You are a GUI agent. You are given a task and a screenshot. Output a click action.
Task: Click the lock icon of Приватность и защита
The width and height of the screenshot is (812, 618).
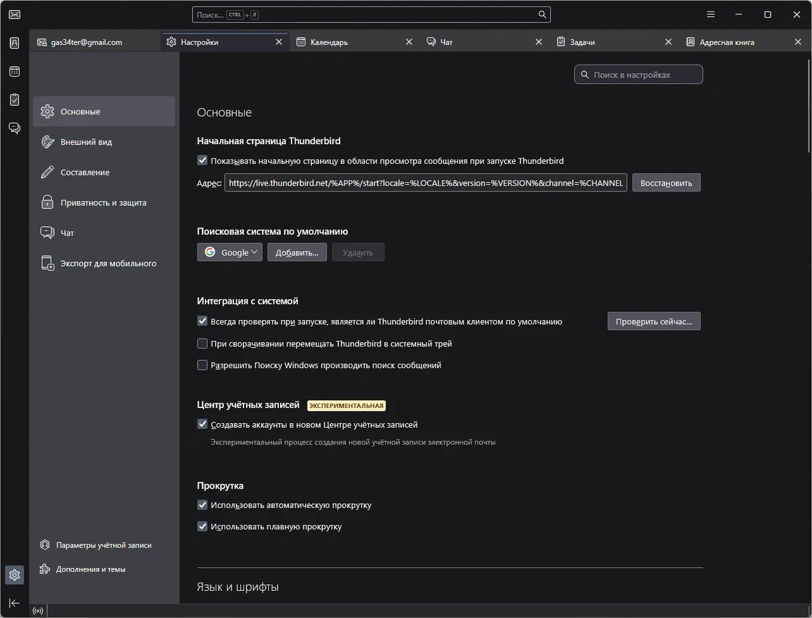tap(47, 202)
